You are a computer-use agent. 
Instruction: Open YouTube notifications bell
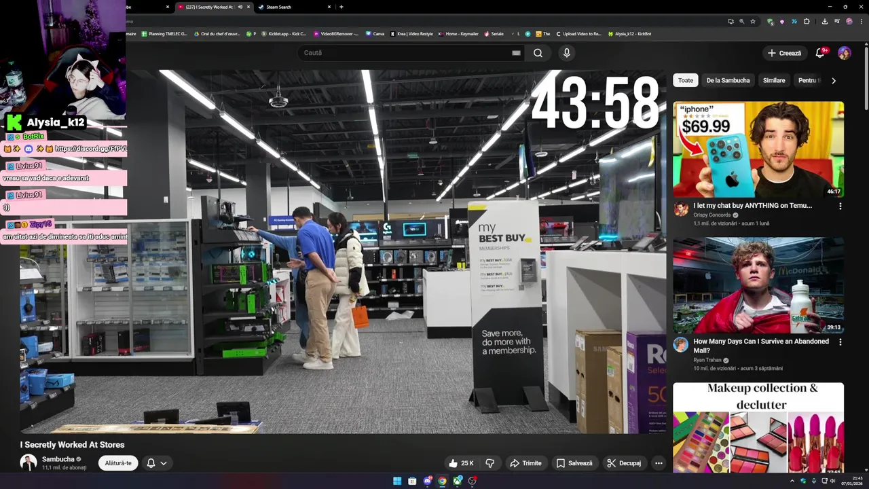coord(820,53)
